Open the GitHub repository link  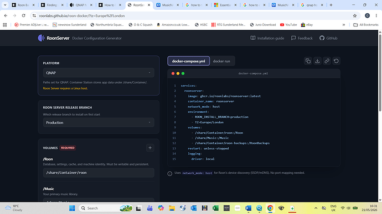pos(328,38)
